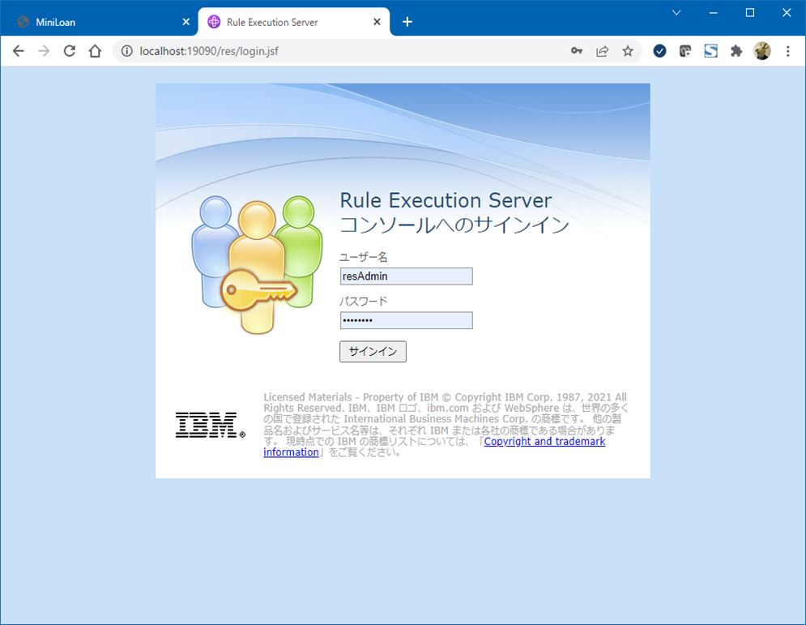
Task: Reload the login page
Action: tap(70, 51)
